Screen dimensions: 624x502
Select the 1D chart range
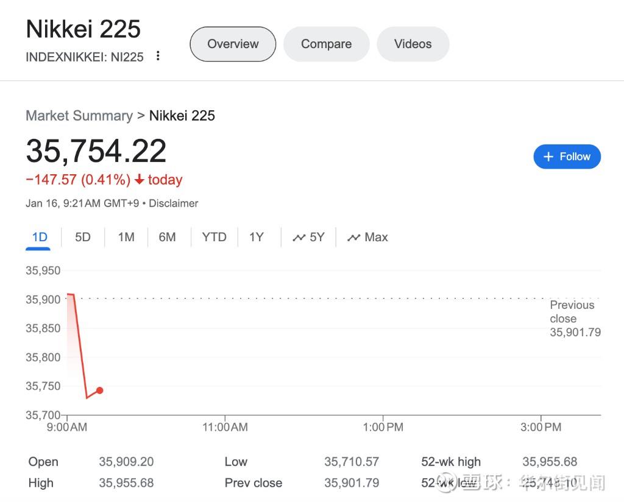pyautogui.click(x=40, y=237)
